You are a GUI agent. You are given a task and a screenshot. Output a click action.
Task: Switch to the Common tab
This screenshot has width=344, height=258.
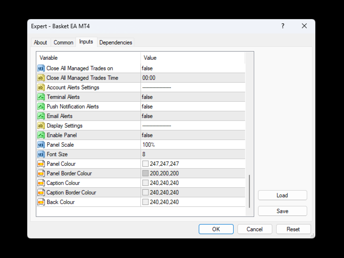tap(64, 43)
